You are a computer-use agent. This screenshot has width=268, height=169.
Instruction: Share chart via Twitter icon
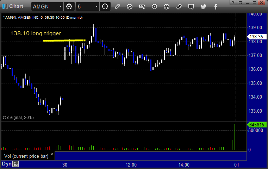pos(204,7)
